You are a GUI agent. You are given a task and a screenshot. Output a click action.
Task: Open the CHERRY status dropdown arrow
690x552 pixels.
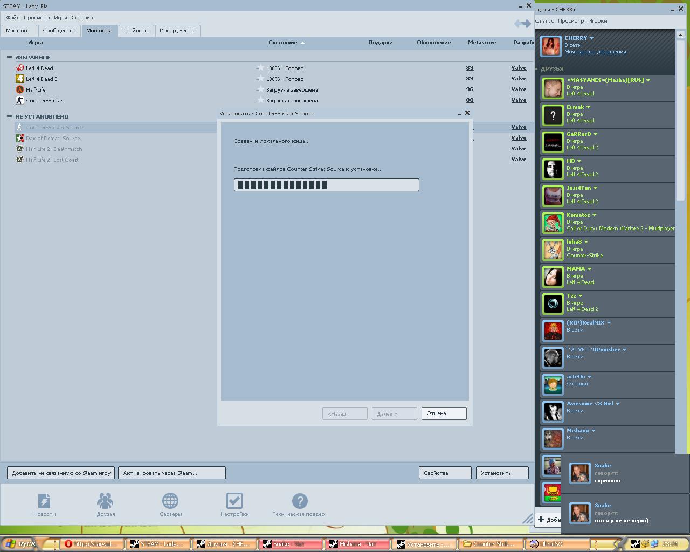click(591, 38)
